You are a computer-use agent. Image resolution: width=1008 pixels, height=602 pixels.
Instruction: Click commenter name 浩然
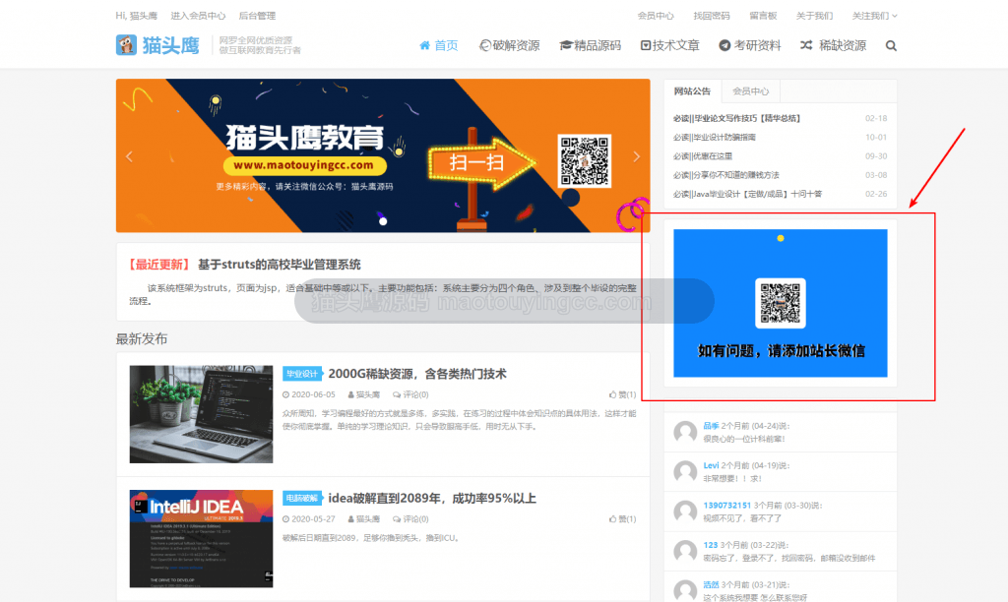click(711, 584)
